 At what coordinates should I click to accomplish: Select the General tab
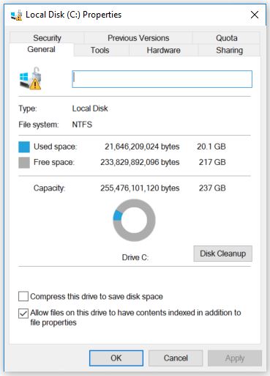coord(41,49)
